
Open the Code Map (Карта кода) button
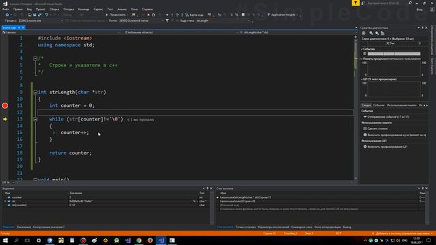coord(194,15)
